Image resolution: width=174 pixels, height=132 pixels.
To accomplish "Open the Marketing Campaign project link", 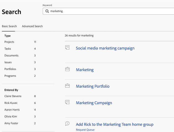I will tap(94, 103).
